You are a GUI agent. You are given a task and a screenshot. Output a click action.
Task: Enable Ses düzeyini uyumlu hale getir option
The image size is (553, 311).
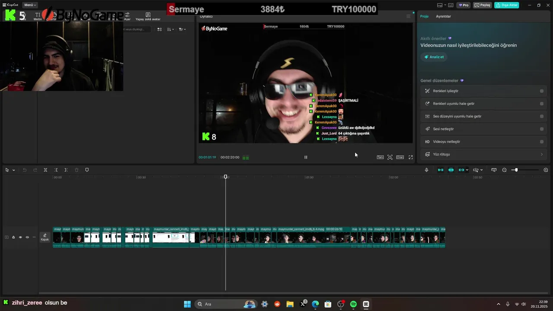click(x=541, y=116)
